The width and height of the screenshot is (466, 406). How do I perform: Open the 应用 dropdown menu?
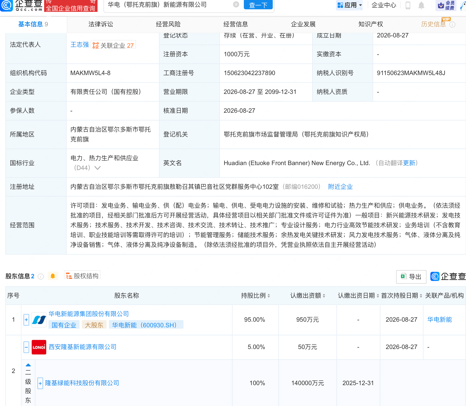(x=350, y=5)
